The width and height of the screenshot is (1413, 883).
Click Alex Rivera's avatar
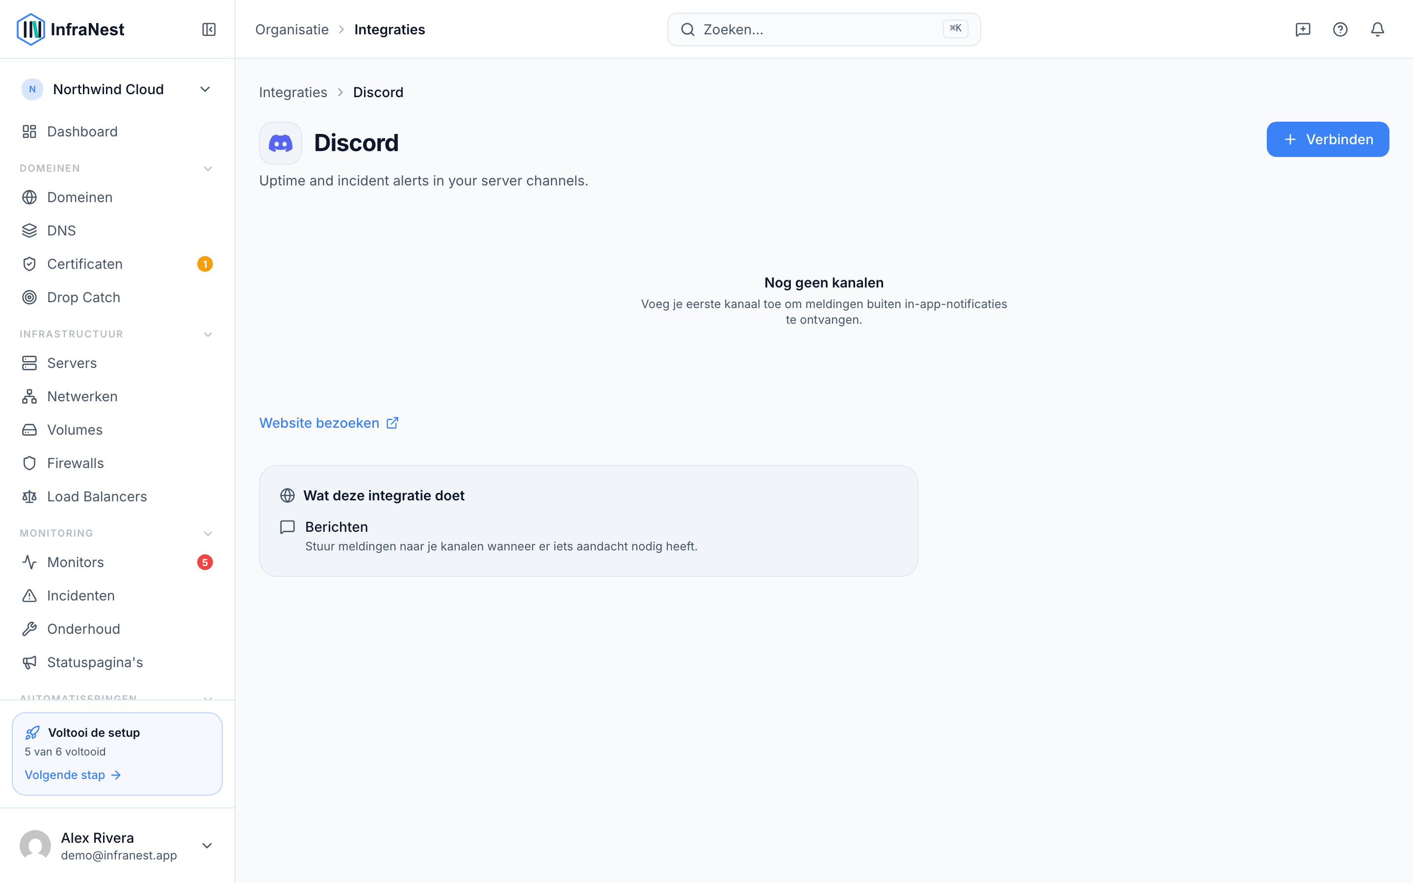[35, 846]
